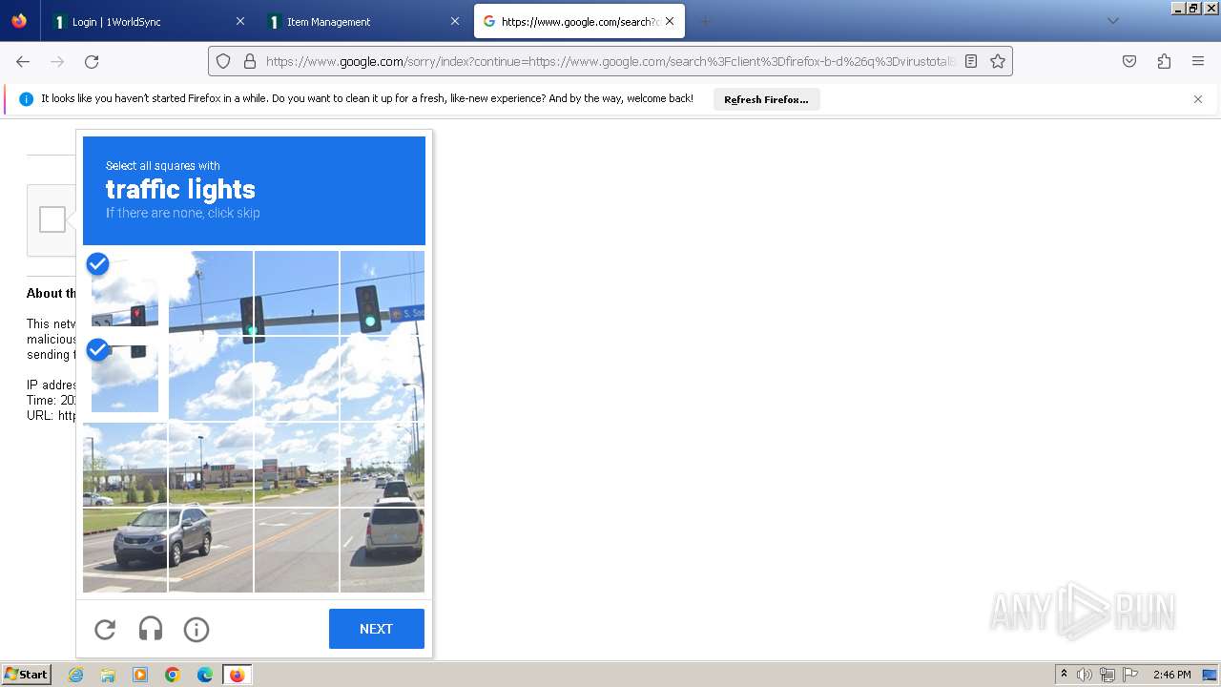Close the google.com search tab
This screenshot has height=687, width=1221.
click(x=670, y=21)
